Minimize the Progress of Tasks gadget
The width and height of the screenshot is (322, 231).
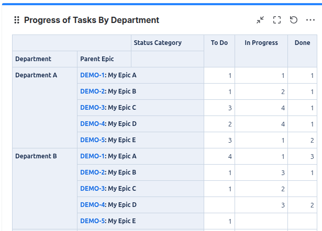click(x=260, y=20)
